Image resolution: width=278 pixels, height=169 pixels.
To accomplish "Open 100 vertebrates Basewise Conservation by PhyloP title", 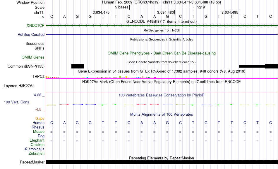I will point(162,95).
